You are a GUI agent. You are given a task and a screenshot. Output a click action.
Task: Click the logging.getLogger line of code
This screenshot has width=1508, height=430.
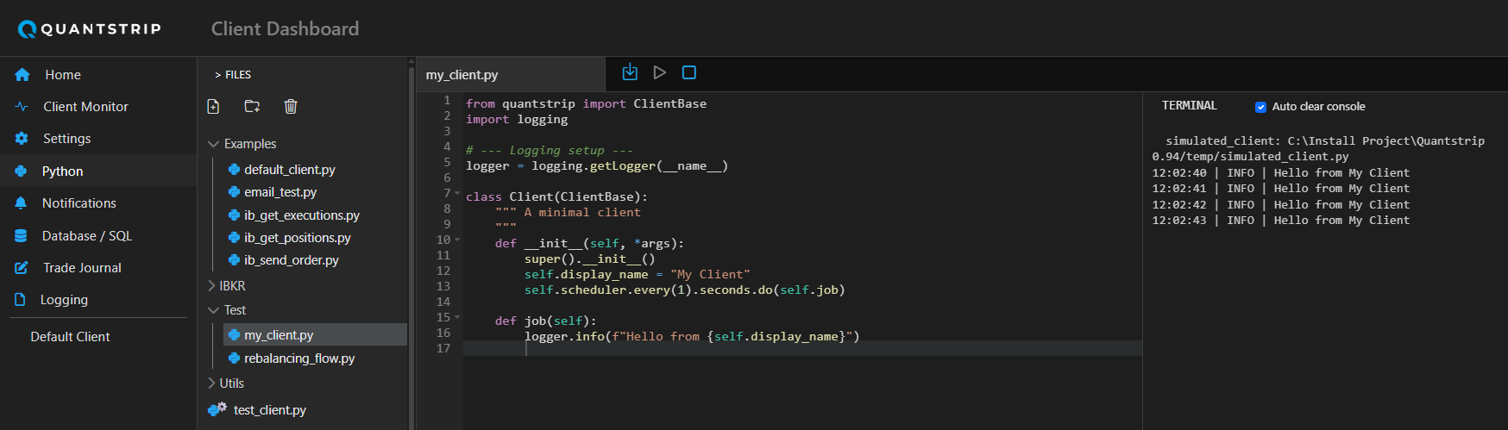coord(597,165)
